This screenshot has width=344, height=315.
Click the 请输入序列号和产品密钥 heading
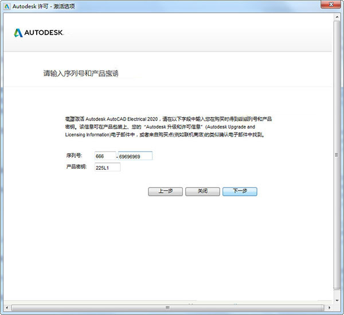81,73
